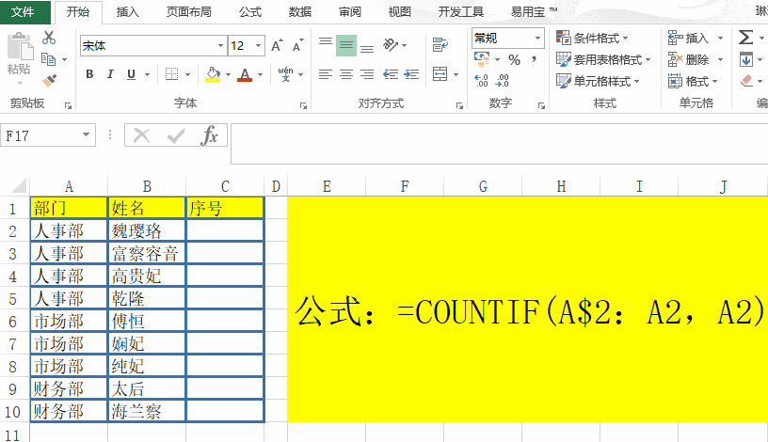
Task: Decrease font size with smaller A
Action: click(297, 46)
